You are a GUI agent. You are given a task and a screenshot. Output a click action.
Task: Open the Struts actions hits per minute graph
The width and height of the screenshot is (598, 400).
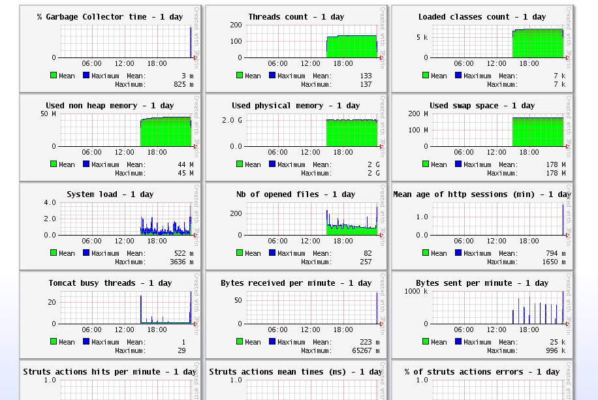tap(110, 380)
